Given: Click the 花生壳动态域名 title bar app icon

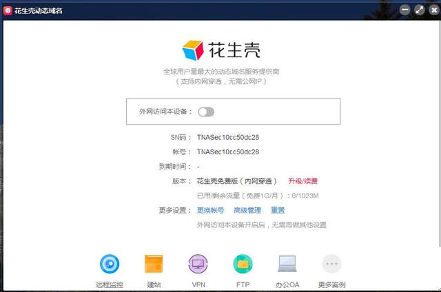Looking at the screenshot, I should (x=8, y=11).
